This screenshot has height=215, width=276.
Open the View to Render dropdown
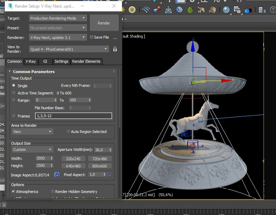[x=69, y=49]
